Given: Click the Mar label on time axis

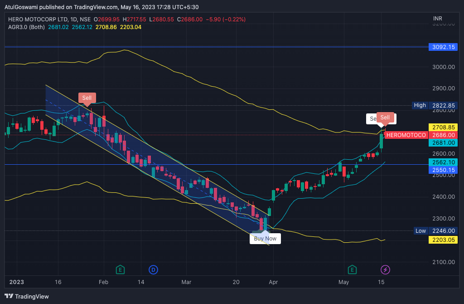Looking at the screenshot, I should tap(186, 282).
